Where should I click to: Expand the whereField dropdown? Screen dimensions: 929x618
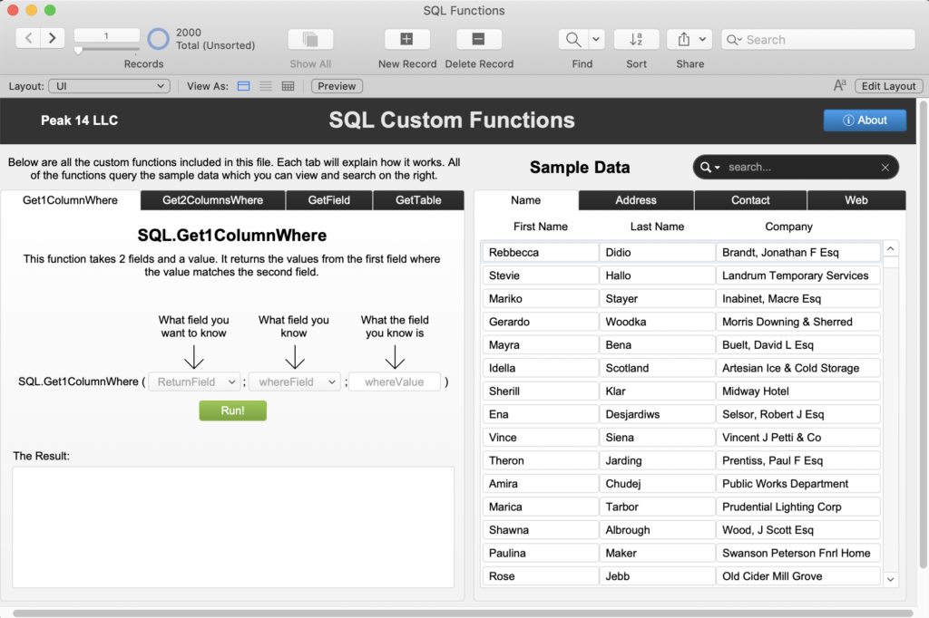pyautogui.click(x=295, y=382)
